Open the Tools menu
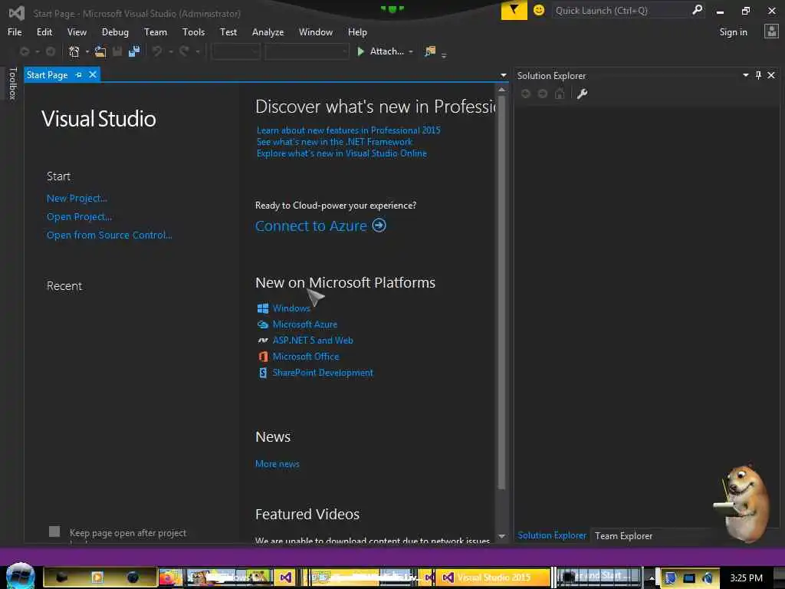This screenshot has height=589, width=785. (193, 32)
